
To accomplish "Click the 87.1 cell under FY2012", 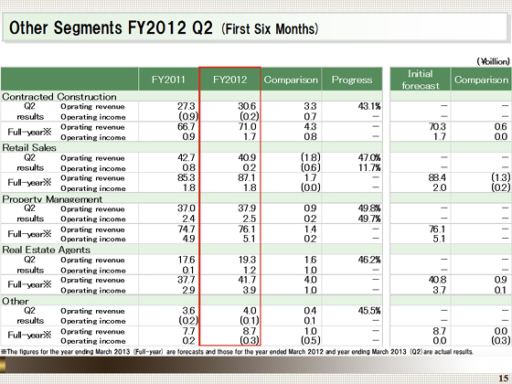I will [x=247, y=177].
